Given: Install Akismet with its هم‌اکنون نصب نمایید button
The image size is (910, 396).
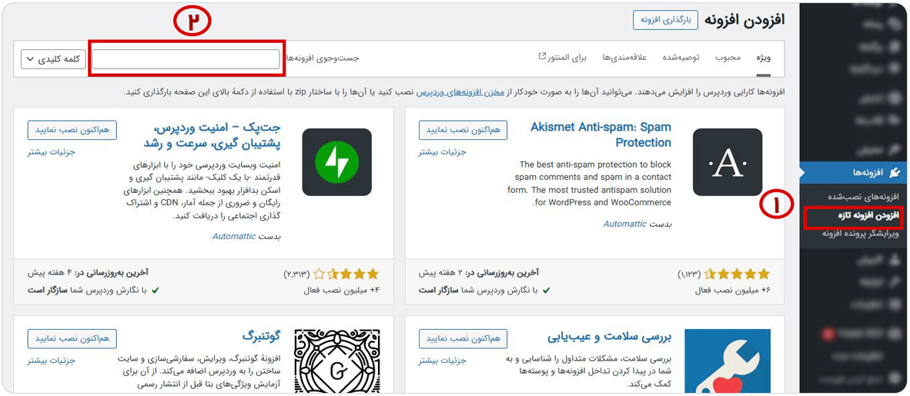Looking at the screenshot, I should (463, 130).
